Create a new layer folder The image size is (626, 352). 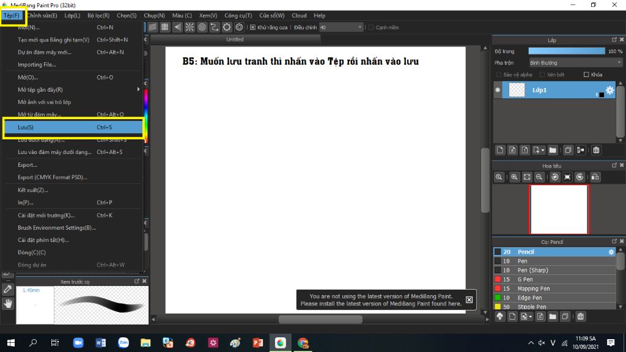tap(553, 150)
